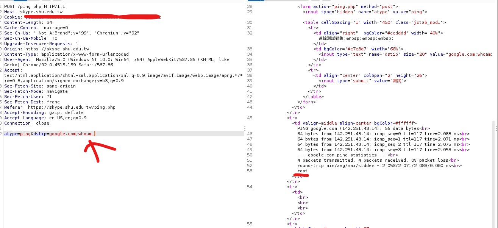Screen dimensions: 498x228
Task: Select the td align="center" colSpan="2" line
Action: tap(370, 75)
